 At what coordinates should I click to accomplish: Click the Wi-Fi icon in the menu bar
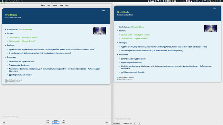(205, 1)
